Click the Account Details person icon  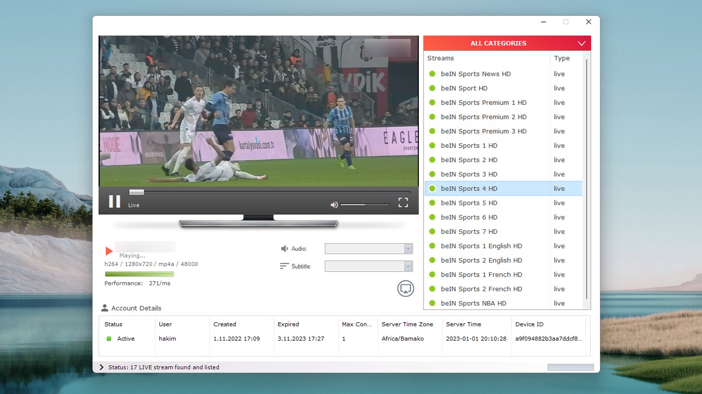[104, 308]
